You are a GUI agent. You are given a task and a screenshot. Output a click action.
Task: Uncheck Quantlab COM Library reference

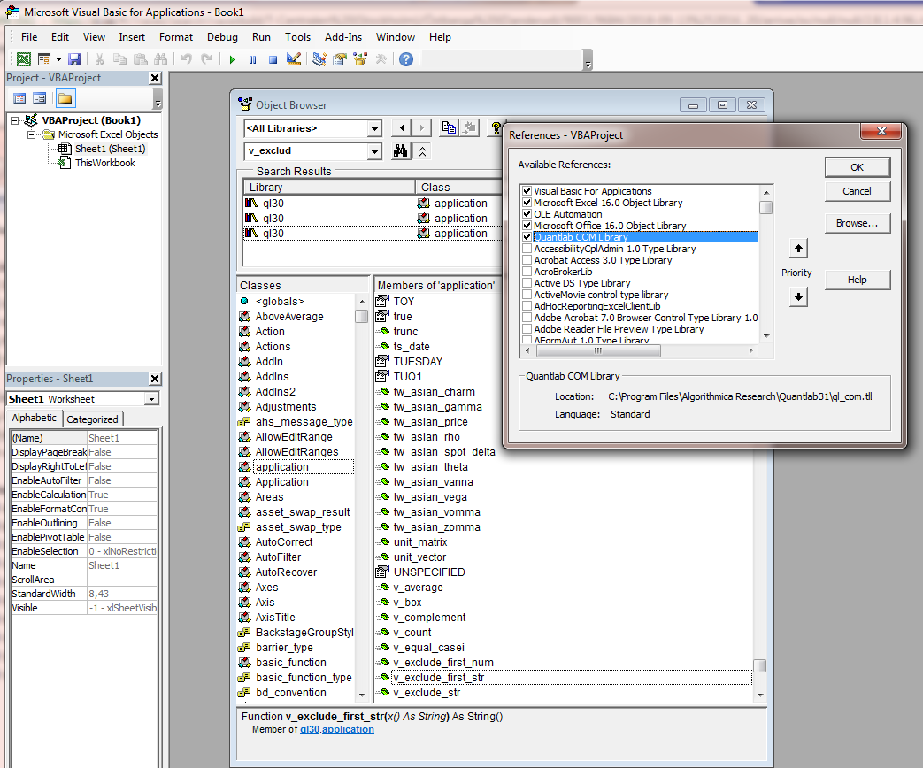[x=527, y=236]
